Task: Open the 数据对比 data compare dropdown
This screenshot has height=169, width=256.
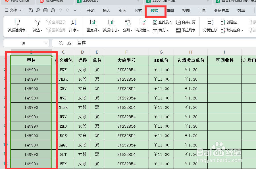Action: coord(111,30)
